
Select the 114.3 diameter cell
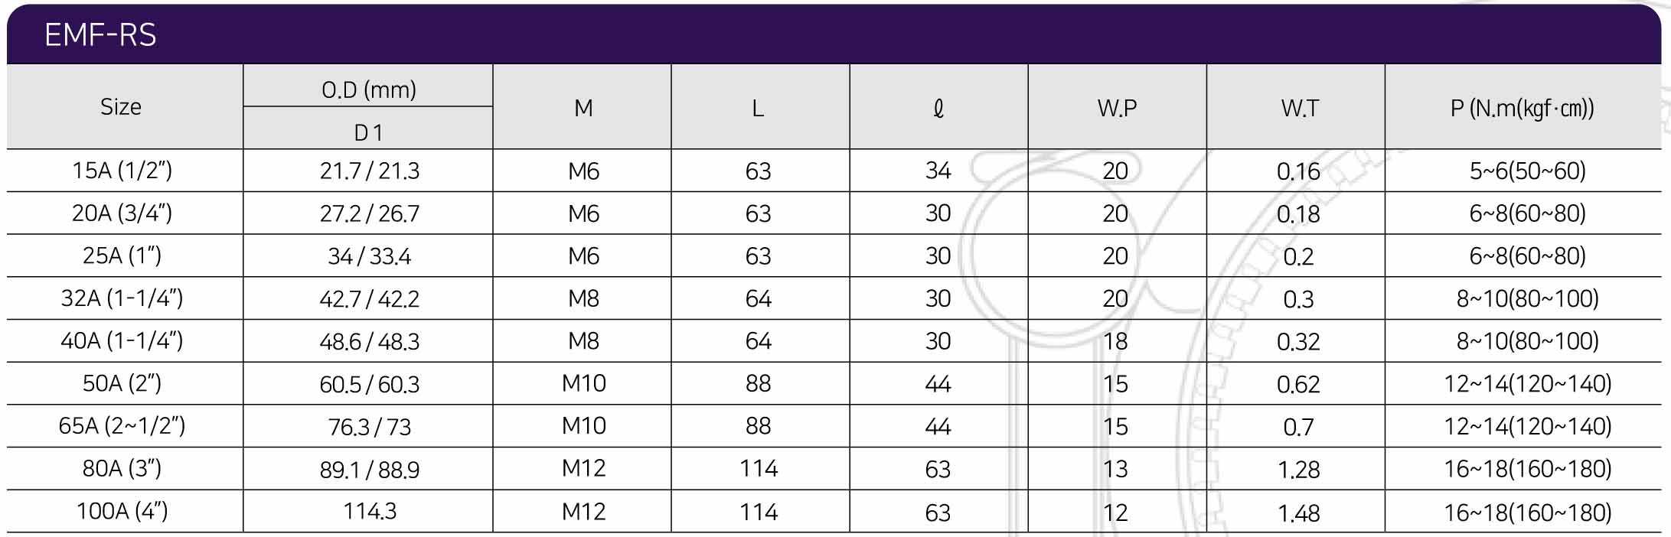(x=369, y=511)
